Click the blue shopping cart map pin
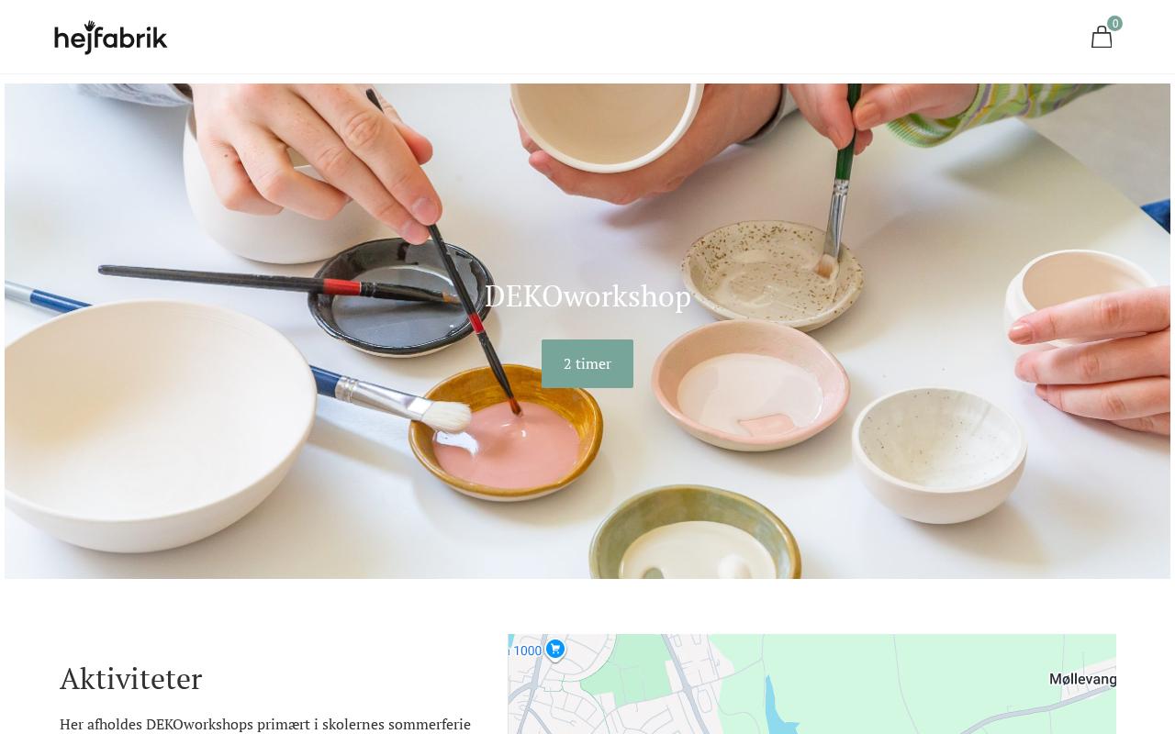This screenshot has width=1175, height=734. click(x=555, y=650)
